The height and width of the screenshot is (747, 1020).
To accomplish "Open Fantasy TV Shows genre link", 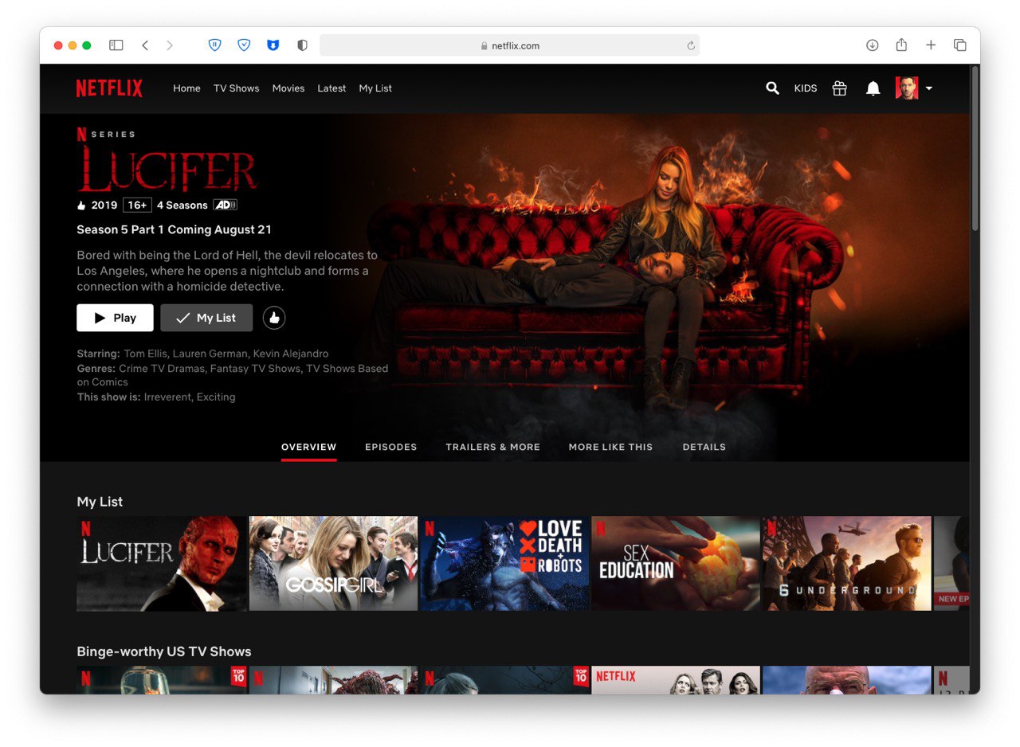I will [x=257, y=368].
